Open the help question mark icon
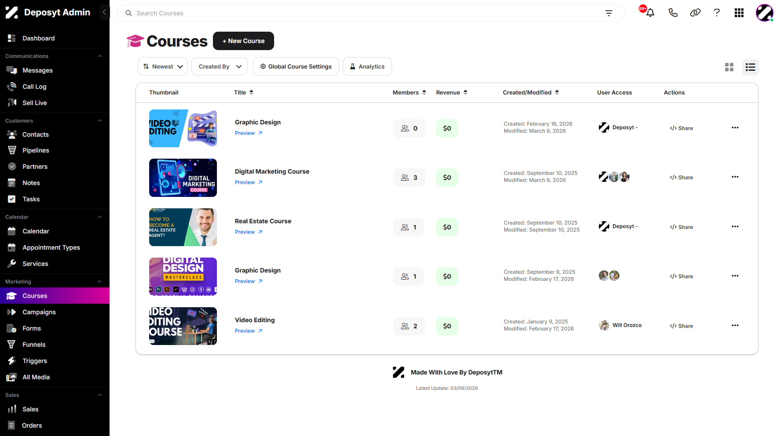 tap(717, 13)
